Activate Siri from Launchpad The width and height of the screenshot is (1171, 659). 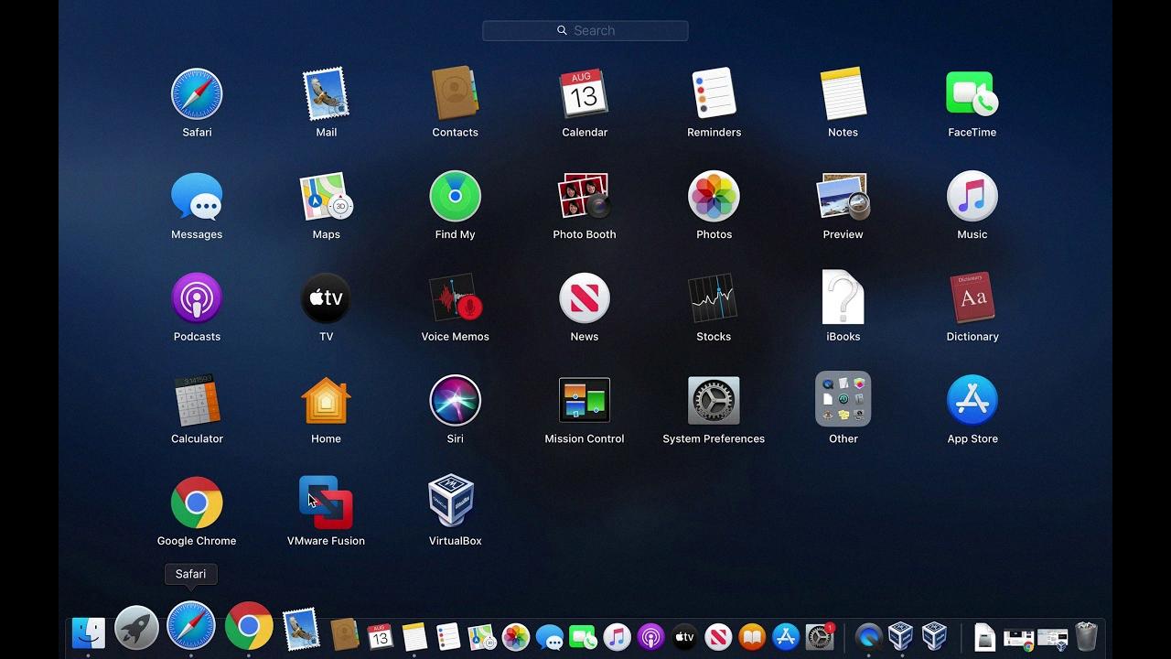[x=455, y=400]
